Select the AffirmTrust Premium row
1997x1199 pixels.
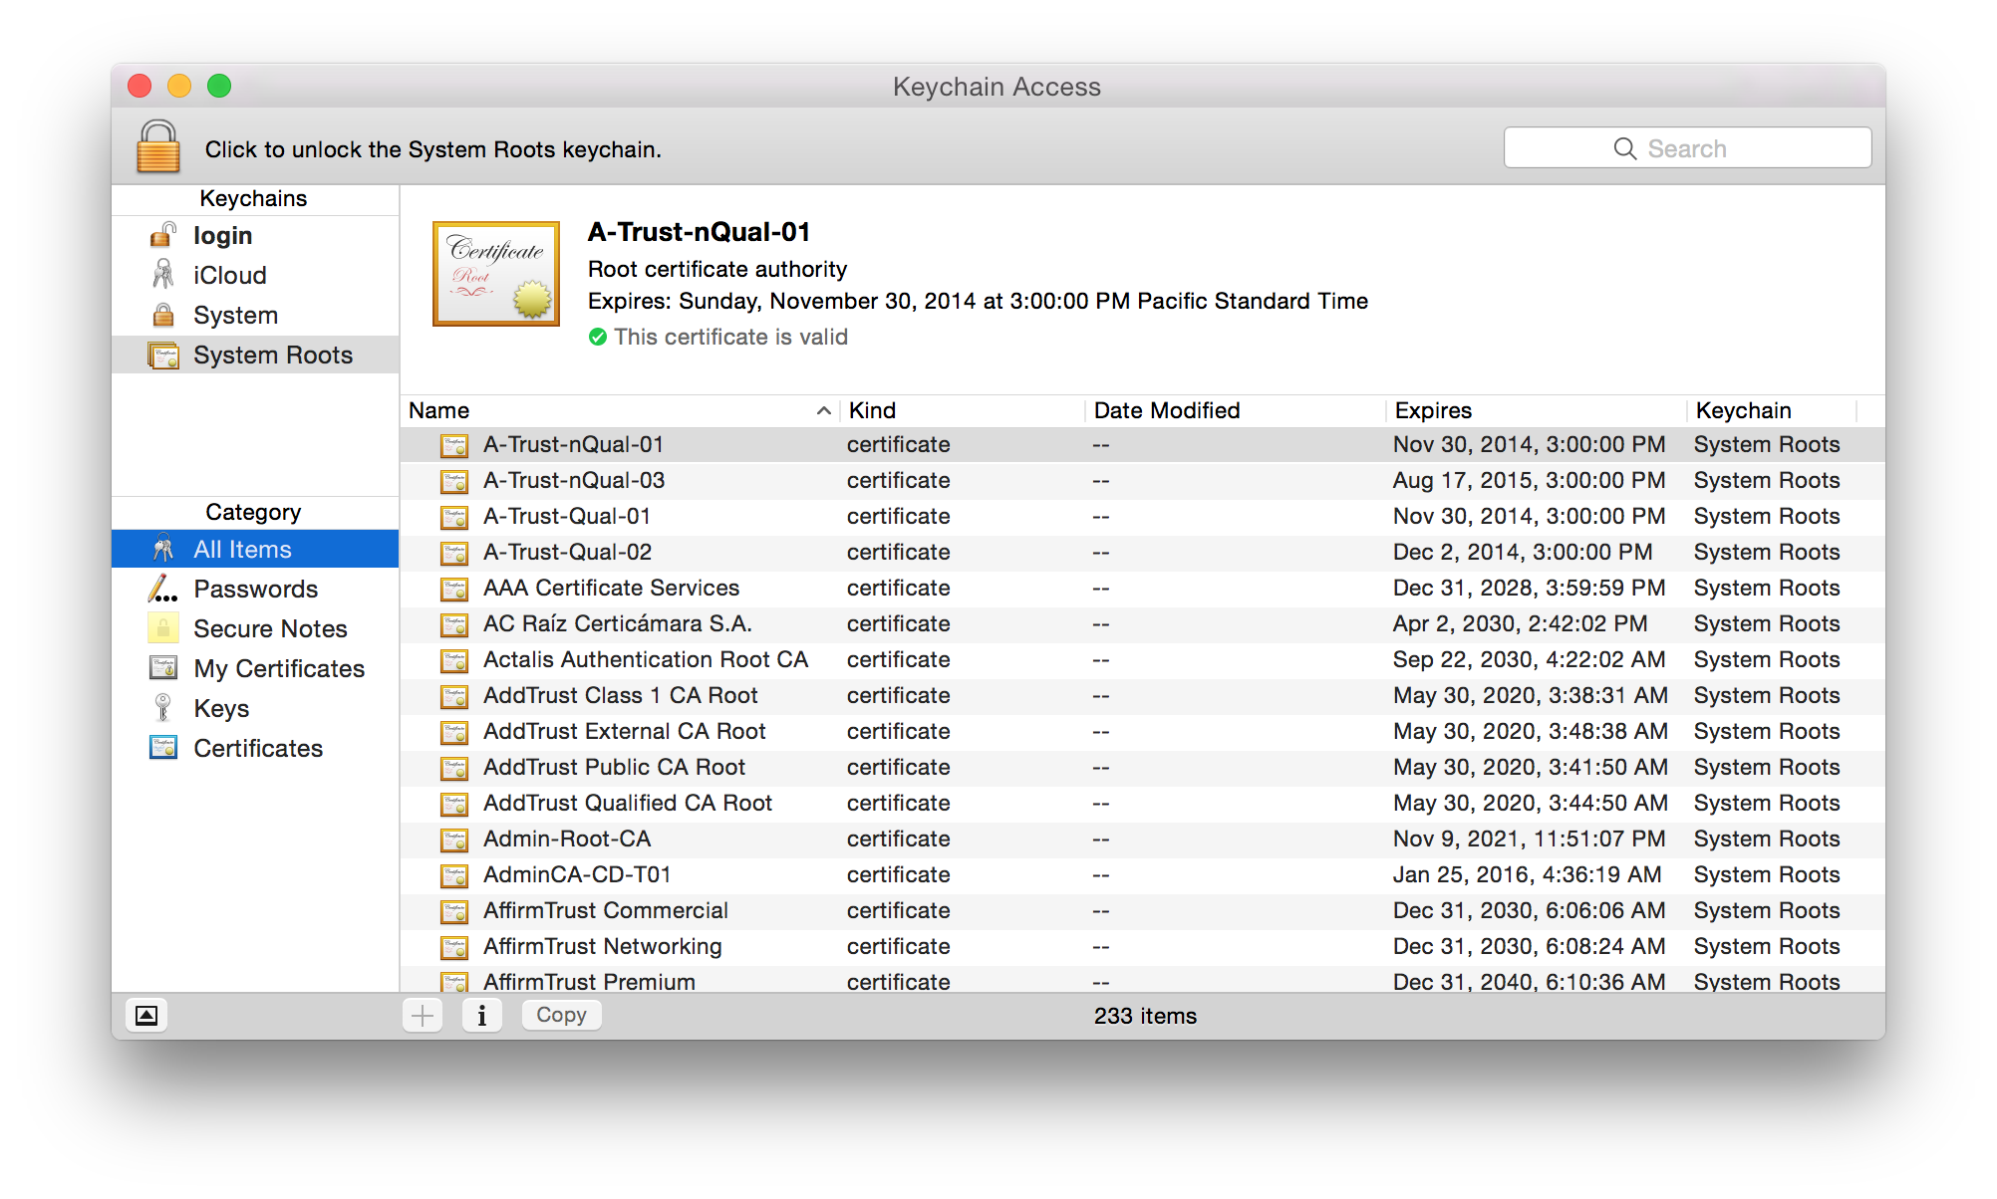pos(1142,979)
